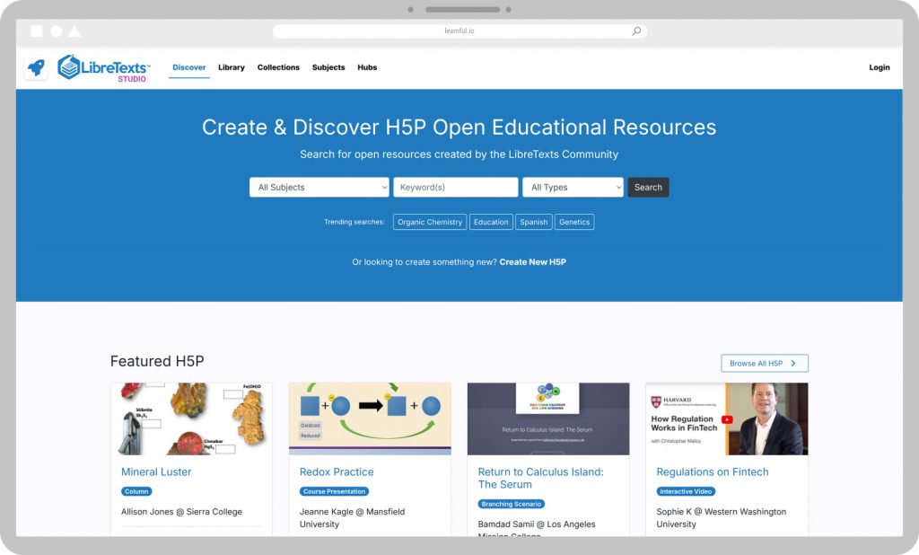The image size is (919, 555).
Task: Play the YouTube icon on Fintech thumbnail
Action: click(727, 419)
